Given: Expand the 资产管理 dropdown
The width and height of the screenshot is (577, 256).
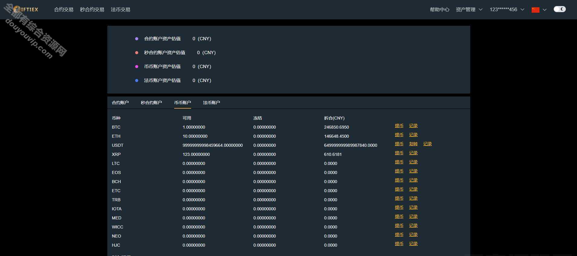Looking at the screenshot, I should pyautogui.click(x=469, y=10).
